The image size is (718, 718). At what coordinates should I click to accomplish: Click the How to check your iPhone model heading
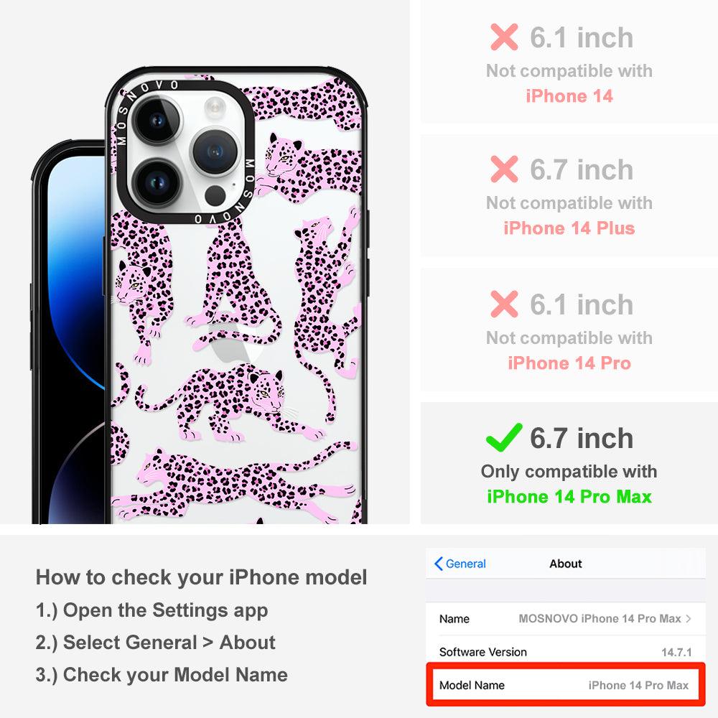[x=202, y=577]
